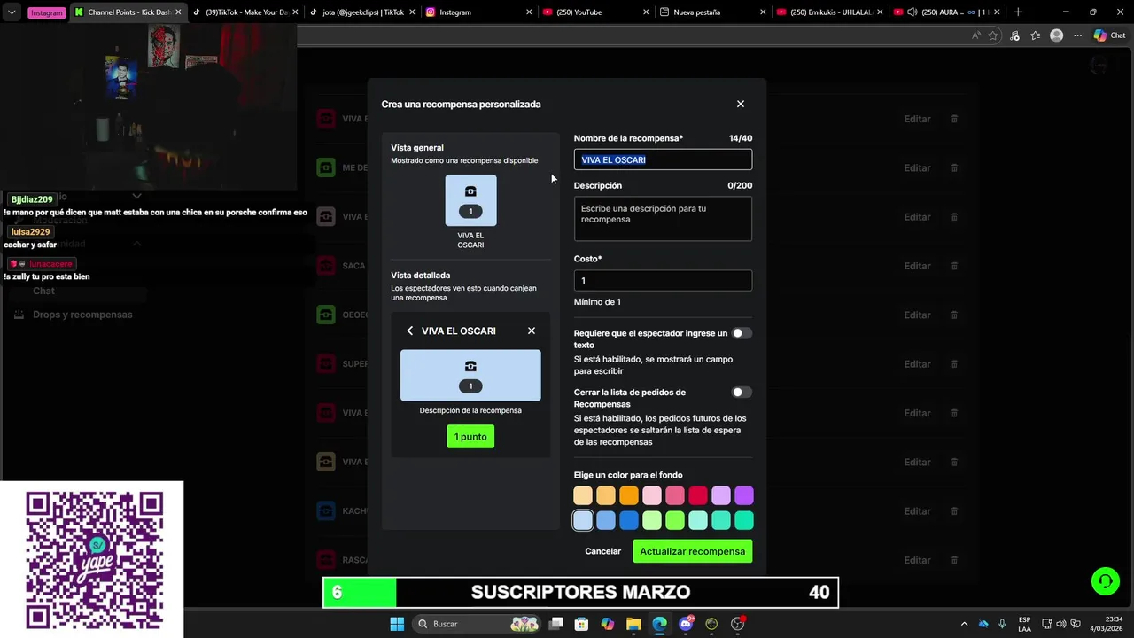Viewport: 1134px width, 638px height.
Task: Click the Nombre de la recompensa input field
Action: tap(663, 159)
